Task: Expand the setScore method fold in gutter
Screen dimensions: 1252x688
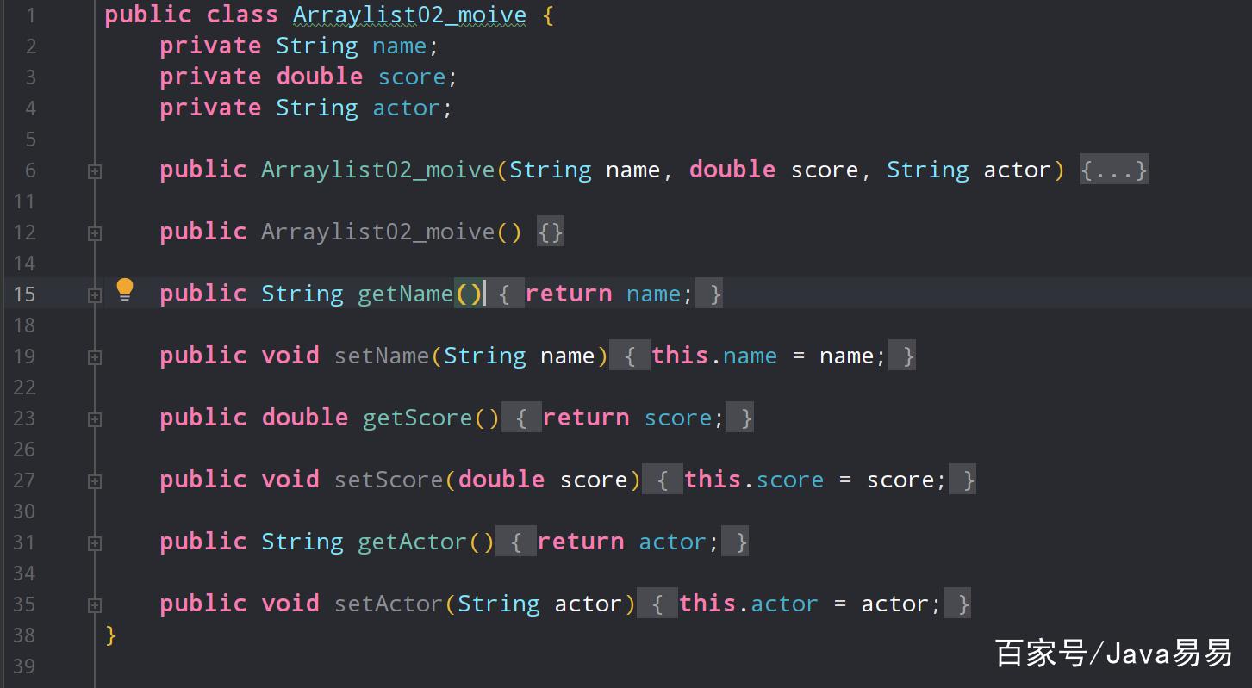Action: click(x=95, y=481)
